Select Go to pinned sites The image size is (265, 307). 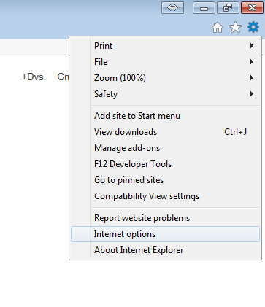[166, 180]
